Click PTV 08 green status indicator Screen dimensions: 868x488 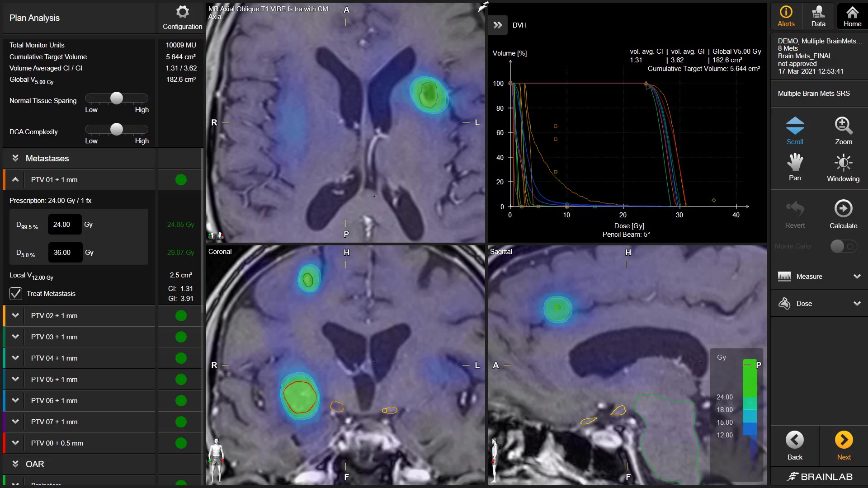[181, 443]
